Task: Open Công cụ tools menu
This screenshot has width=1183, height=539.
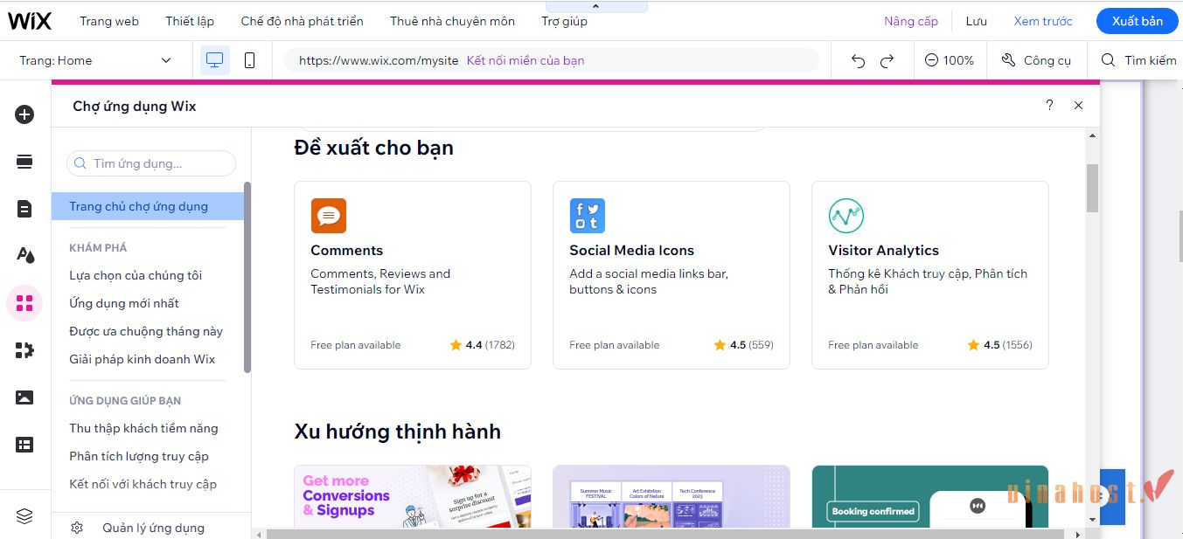Action: [1036, 60]
